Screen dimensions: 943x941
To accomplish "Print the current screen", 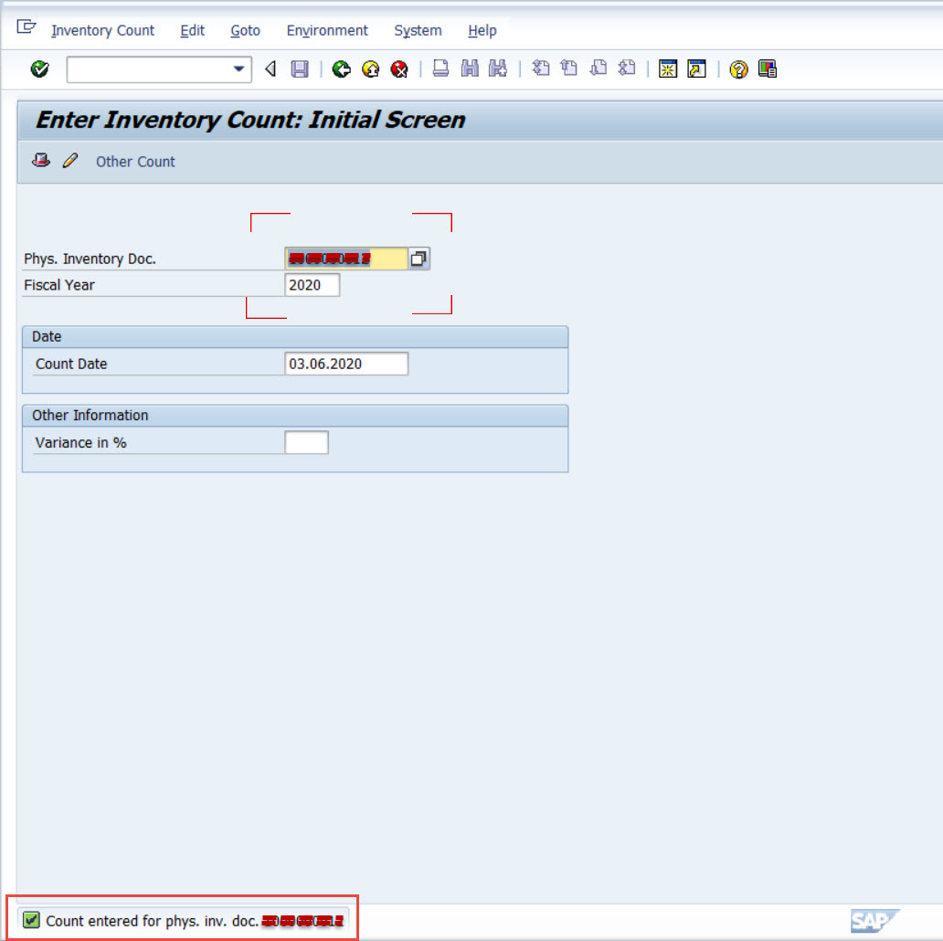I will click(440, 69).
